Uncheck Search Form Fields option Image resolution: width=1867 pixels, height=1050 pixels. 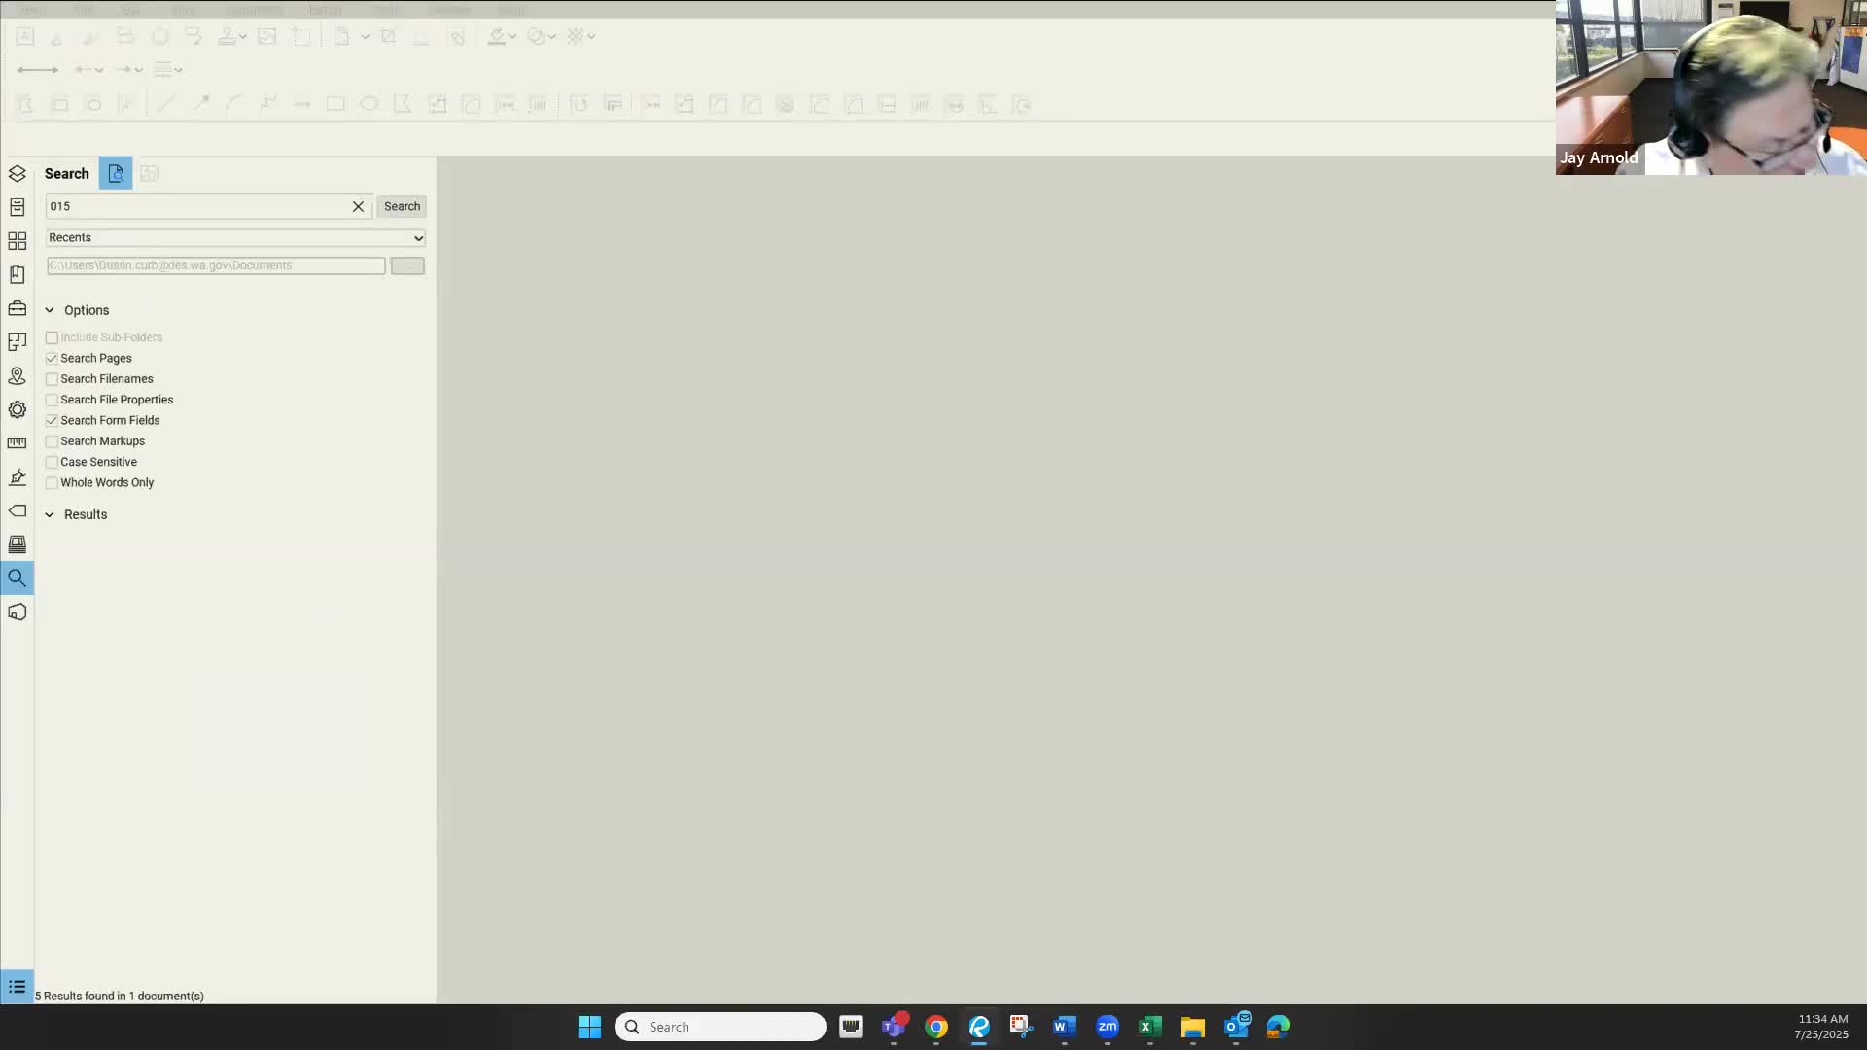53,421
